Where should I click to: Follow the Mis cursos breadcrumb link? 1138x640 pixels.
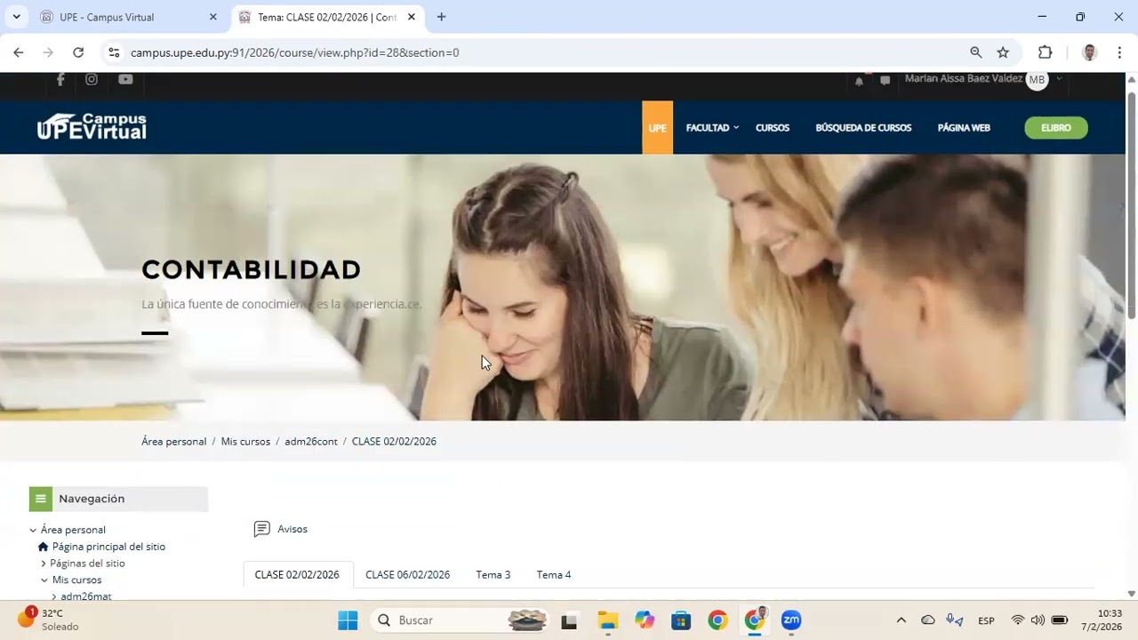coord(245,441)
